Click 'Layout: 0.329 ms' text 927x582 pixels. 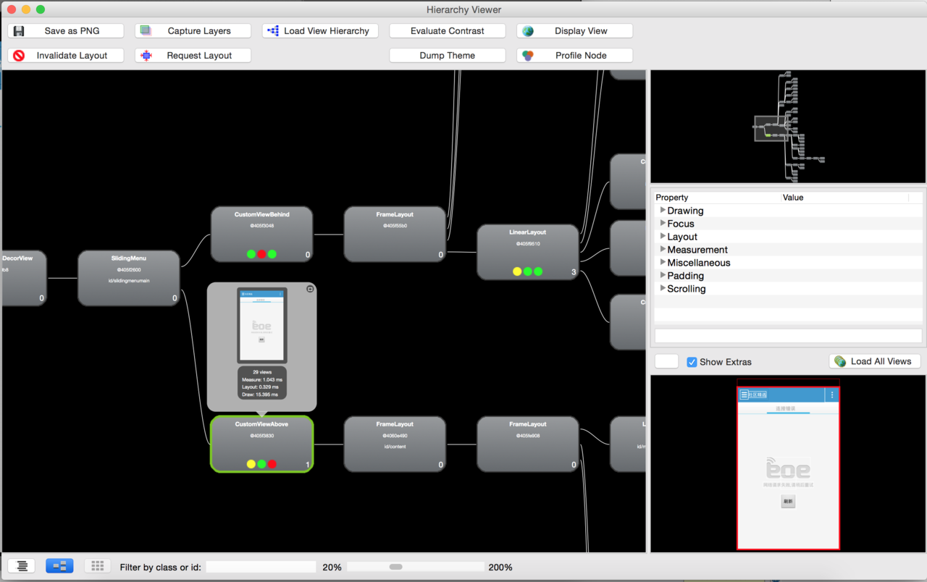pyautogui.click(x=261, y=387)
